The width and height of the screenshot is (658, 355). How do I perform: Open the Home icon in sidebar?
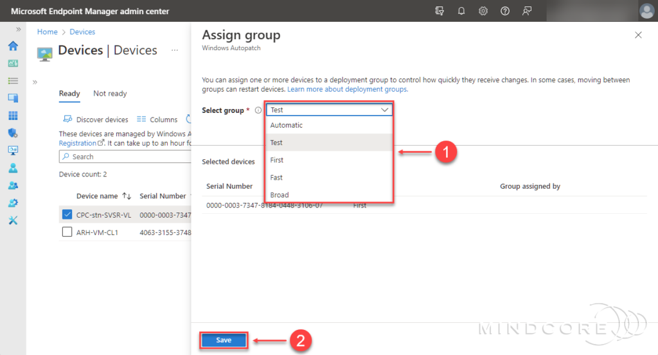point(13,46)
